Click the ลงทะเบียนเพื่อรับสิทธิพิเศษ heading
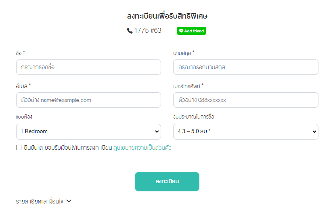The height and width of the screenshot is (214, 335). [x=167, y=16]
